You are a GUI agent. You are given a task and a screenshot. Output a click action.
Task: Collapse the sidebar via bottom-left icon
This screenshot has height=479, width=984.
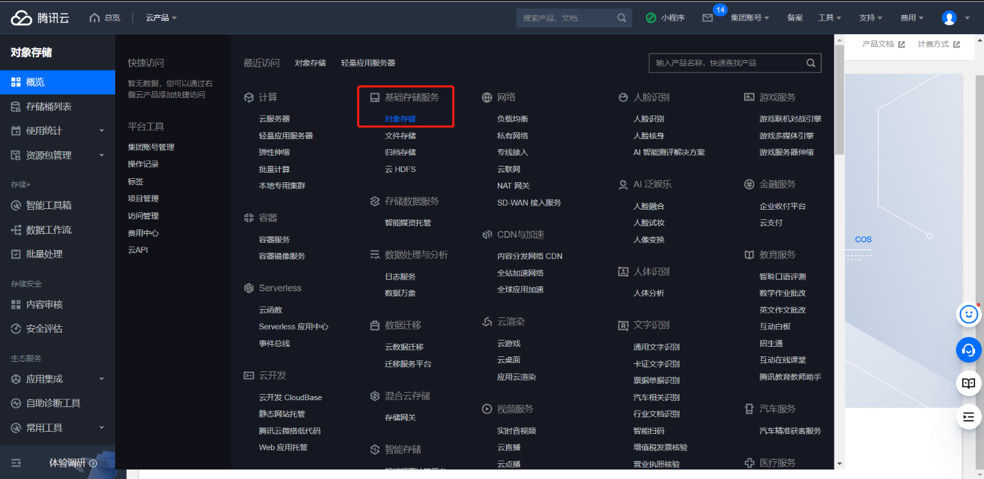coord(16,463)
